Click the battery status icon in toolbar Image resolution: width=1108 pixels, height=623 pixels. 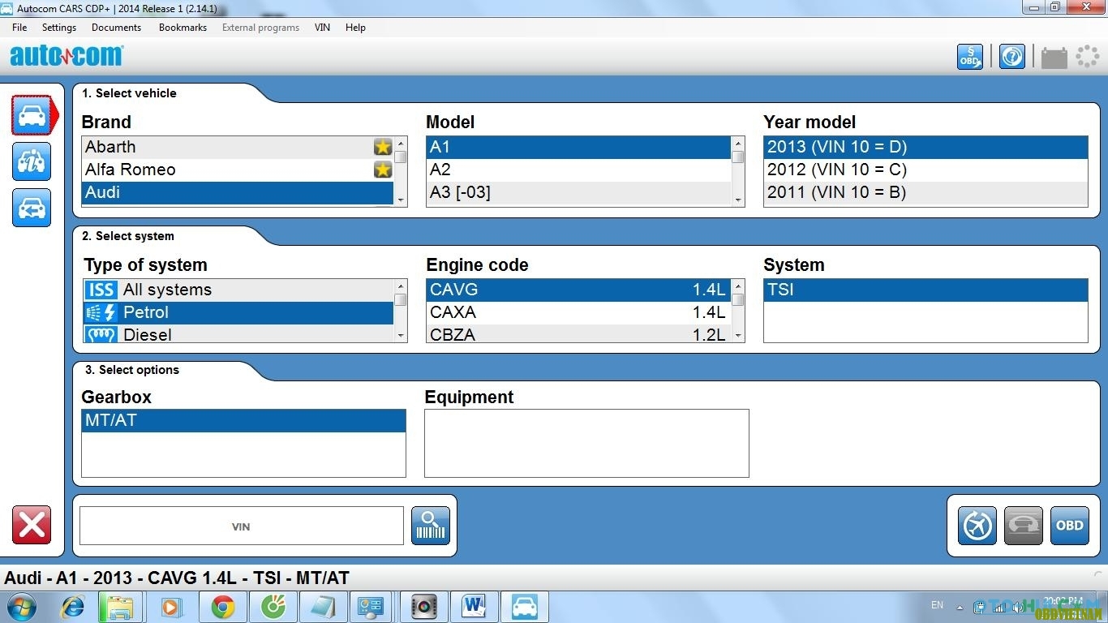coord(1054,57)
